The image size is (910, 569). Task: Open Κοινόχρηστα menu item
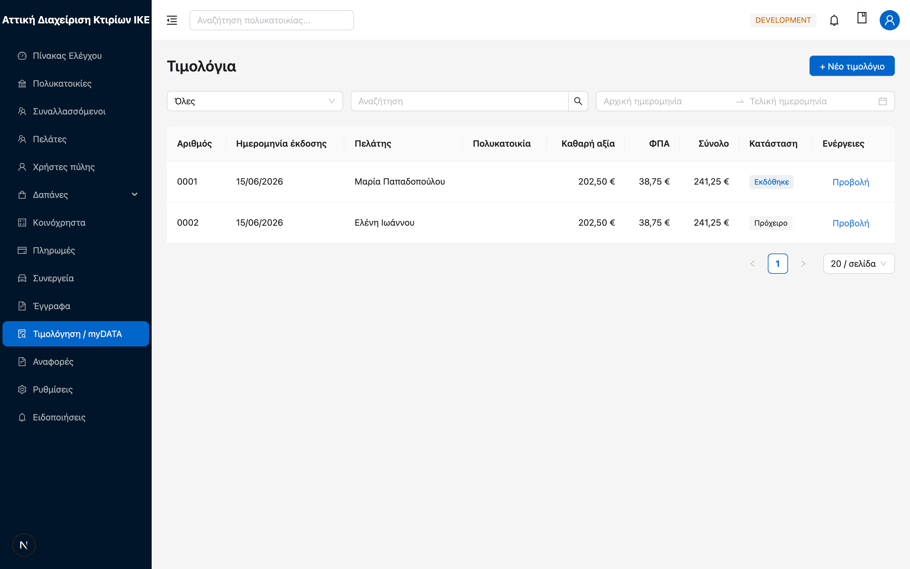(76, 223)
